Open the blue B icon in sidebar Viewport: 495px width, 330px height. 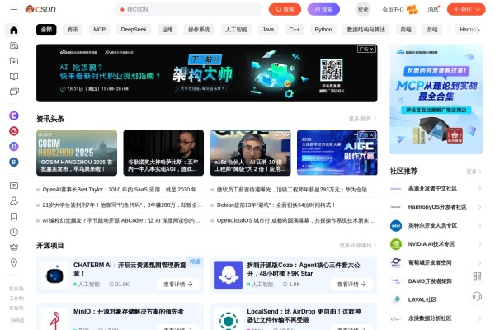pos(14,162)
